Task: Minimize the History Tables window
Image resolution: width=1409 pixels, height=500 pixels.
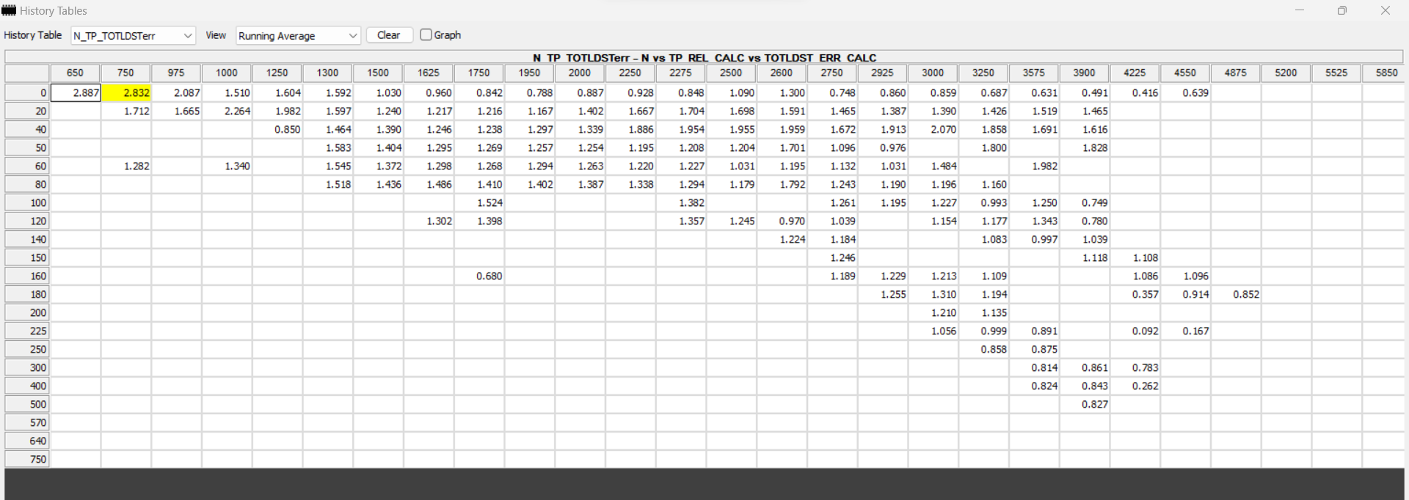Action: click(x=1300, y=10)
